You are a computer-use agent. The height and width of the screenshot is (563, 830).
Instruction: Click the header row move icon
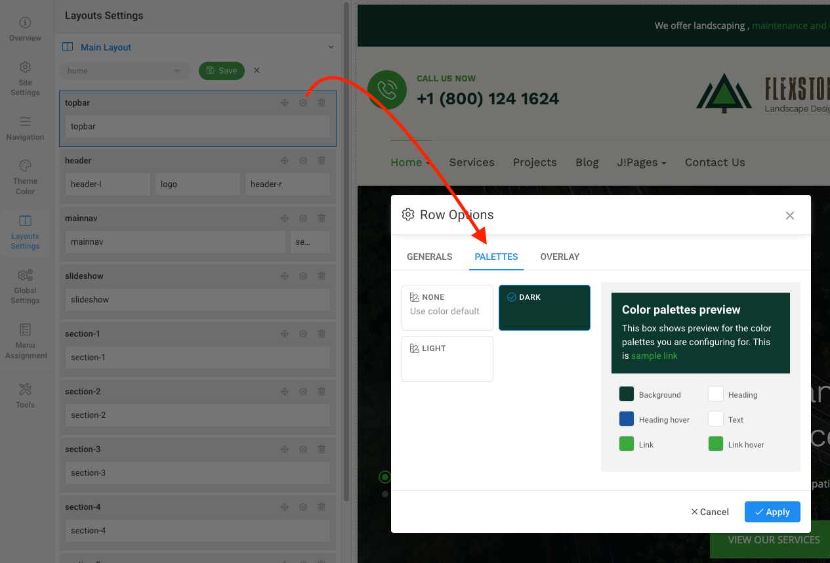pos(285,161)
